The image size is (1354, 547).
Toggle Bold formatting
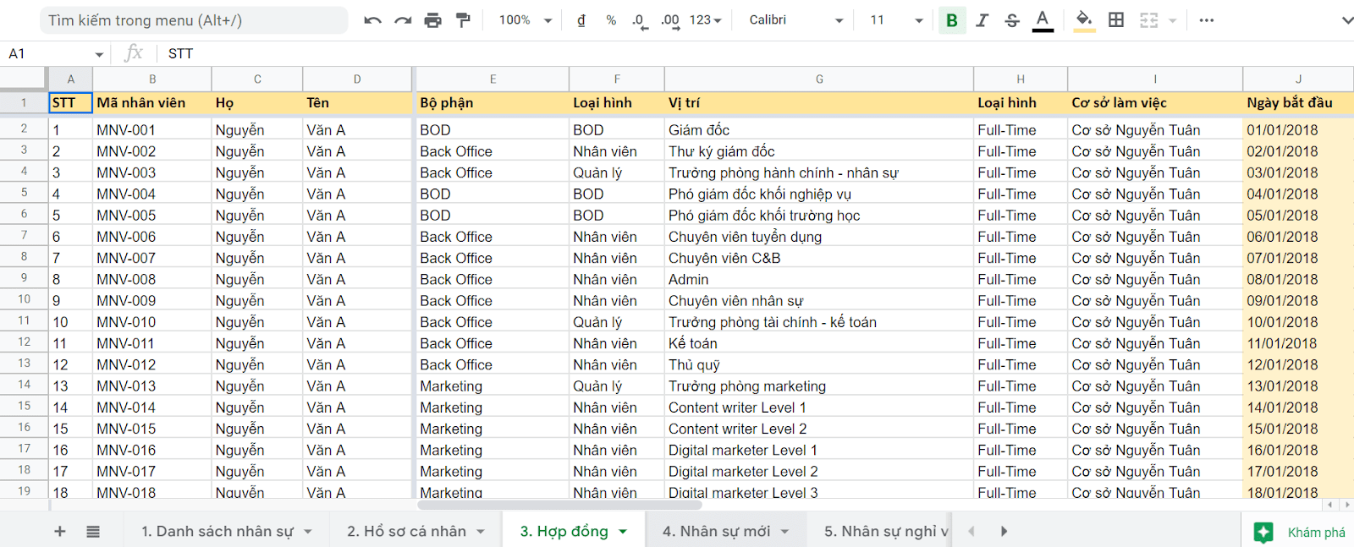click(952, 20)
